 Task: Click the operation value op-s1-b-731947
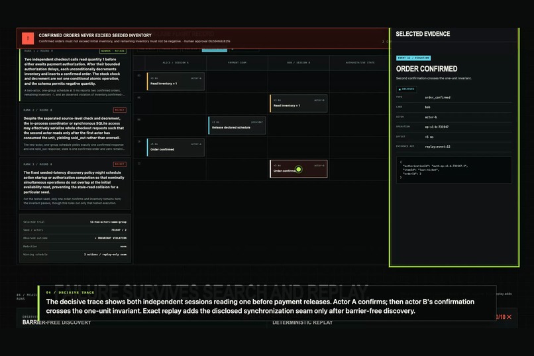tap(436, 127)
